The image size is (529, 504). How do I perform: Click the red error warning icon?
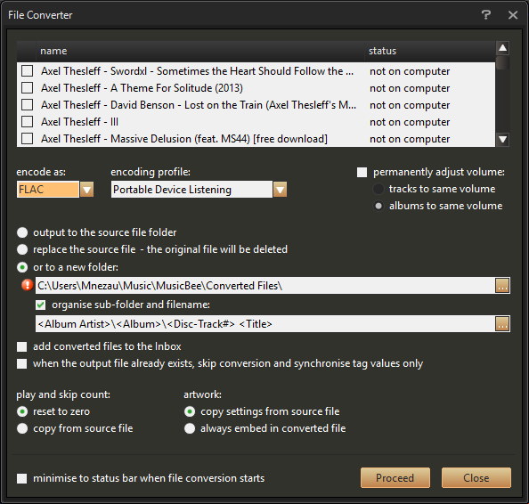27,285
